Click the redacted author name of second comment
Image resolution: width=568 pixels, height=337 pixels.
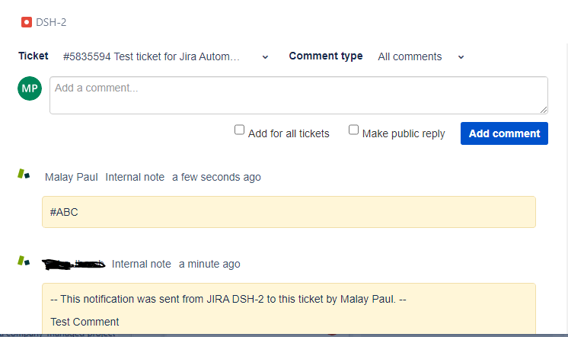[x=74, y=264]
